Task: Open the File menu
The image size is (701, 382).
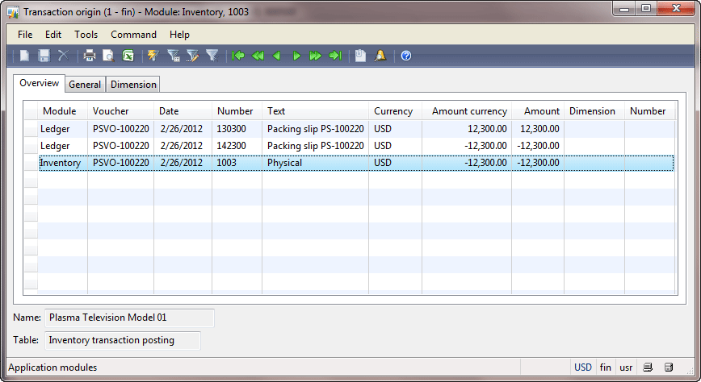Action: tap(25, 35)
